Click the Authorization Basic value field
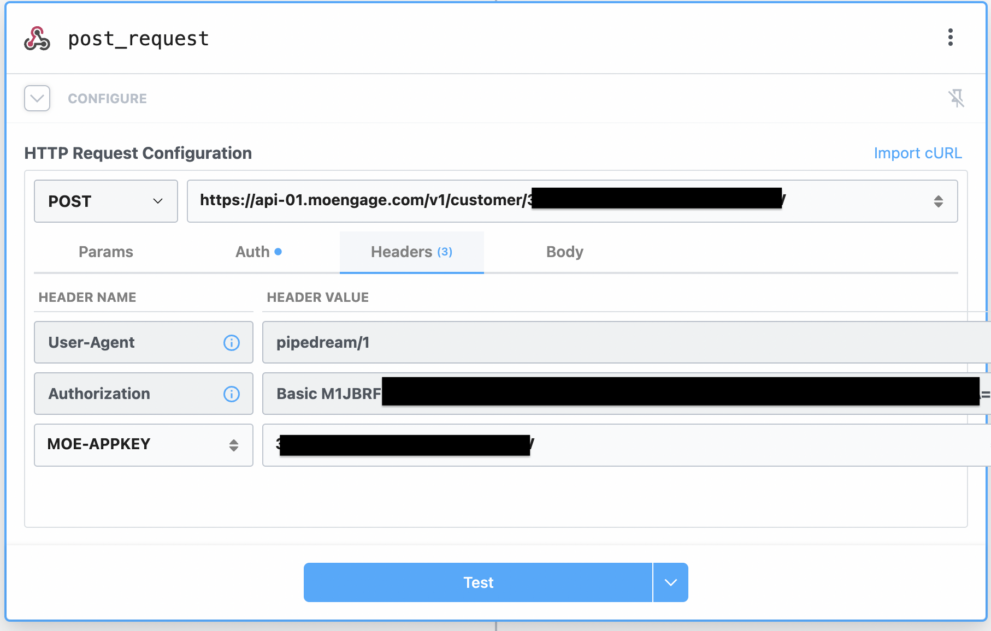Screen dimensions: 991x631 click(x=626, y=394)
